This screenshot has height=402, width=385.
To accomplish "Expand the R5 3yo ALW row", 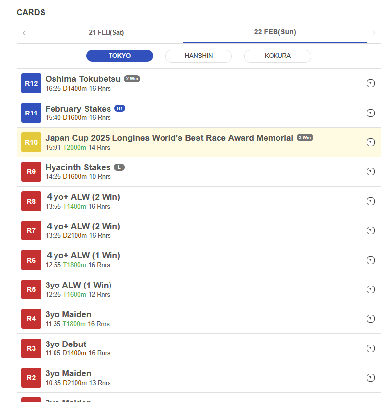I will tap(371, 289).
